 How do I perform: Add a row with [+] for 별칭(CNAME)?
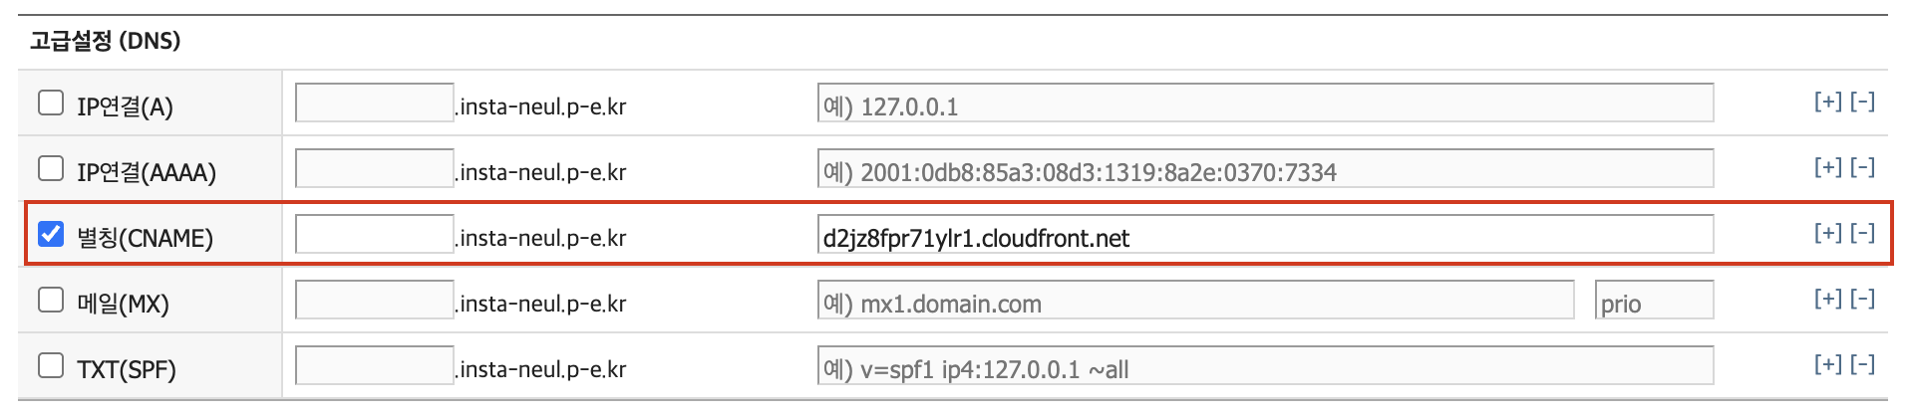1828,233
